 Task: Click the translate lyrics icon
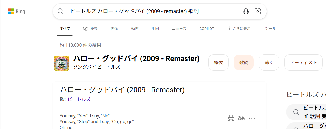(241, 118)
